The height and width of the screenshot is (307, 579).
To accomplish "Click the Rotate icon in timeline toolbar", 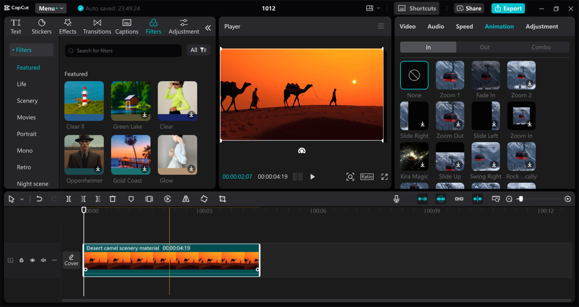I will point(204,199).
